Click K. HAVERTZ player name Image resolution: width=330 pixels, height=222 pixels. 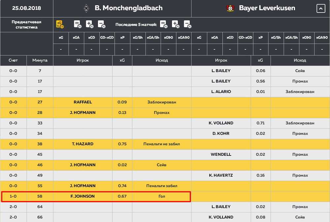point(221,176)
